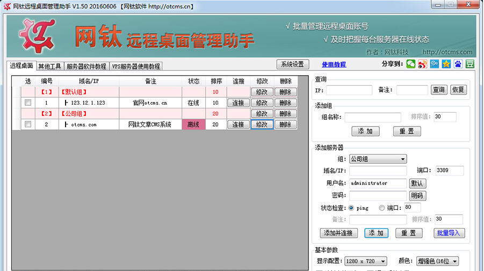The image size is (484, 271).
Task: Click 查询 search button
Action: tap(439, 90)
